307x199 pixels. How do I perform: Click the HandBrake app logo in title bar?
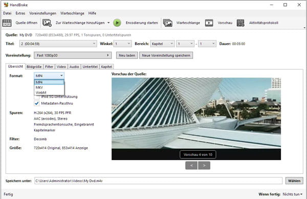point(6,5)
